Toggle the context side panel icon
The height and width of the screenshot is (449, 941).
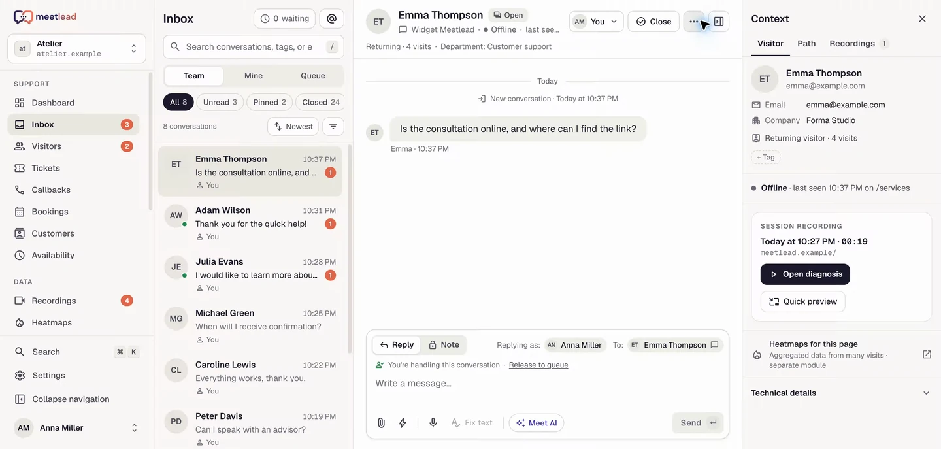pos(719,22)
